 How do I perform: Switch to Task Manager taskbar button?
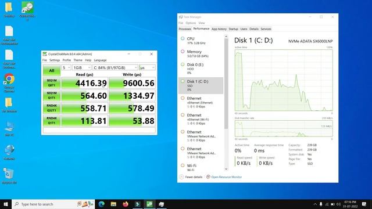(x=162, y=204)
